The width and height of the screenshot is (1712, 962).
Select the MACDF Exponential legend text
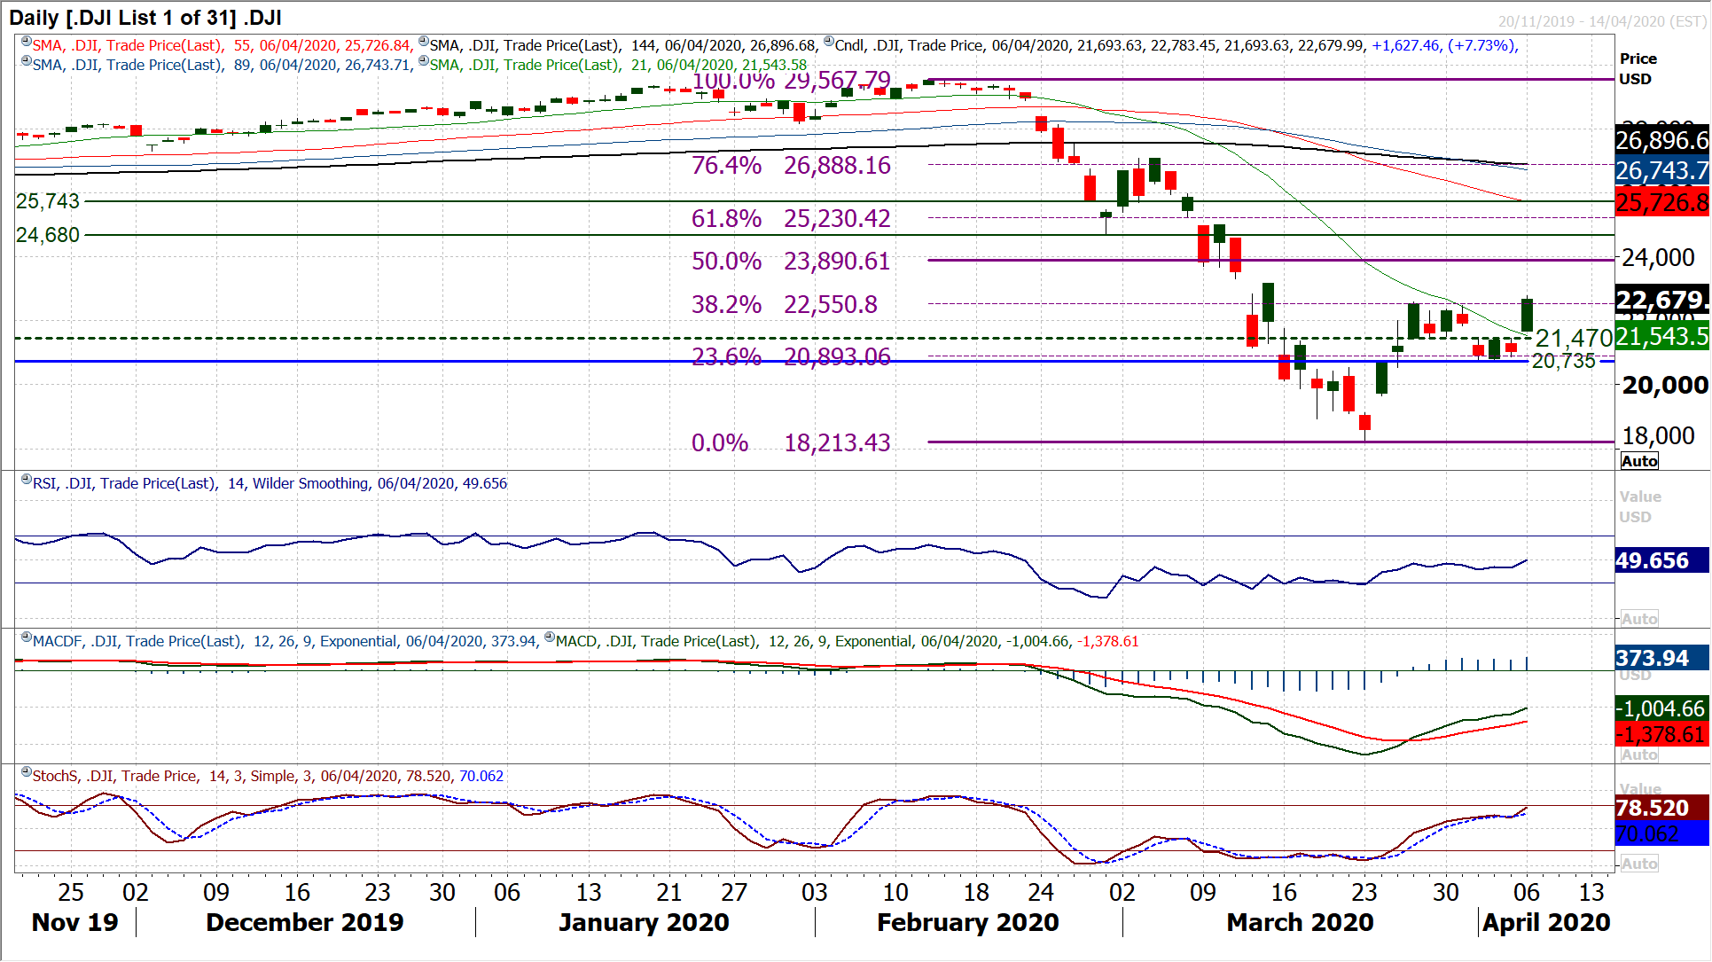coord(285,641)
